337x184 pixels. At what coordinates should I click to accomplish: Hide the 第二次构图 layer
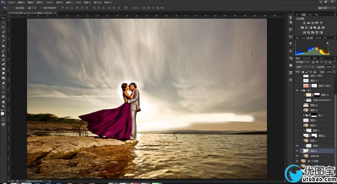click(297, 161)
